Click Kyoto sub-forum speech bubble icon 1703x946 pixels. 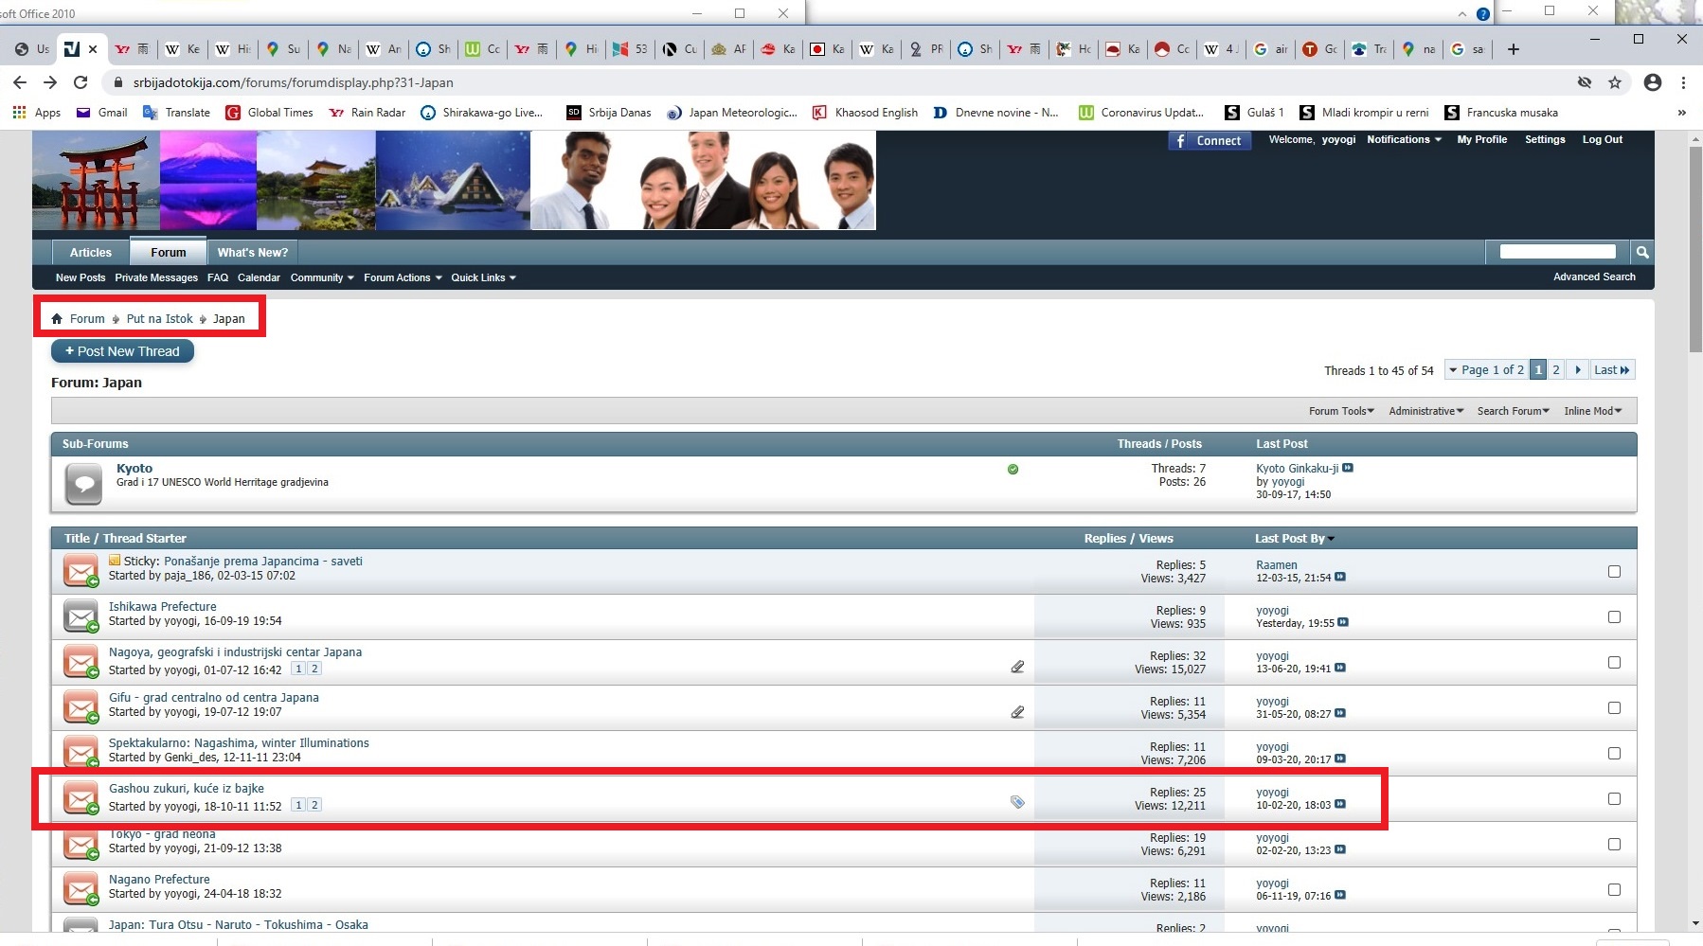(83, 484)
